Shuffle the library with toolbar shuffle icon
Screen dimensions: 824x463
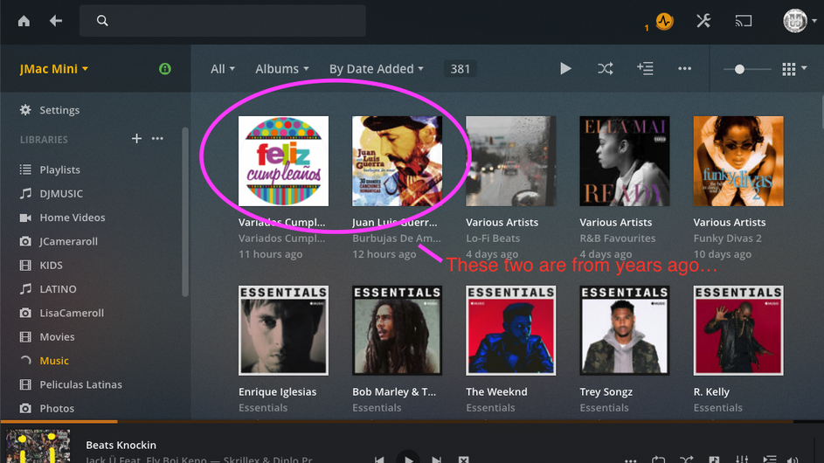606,69
